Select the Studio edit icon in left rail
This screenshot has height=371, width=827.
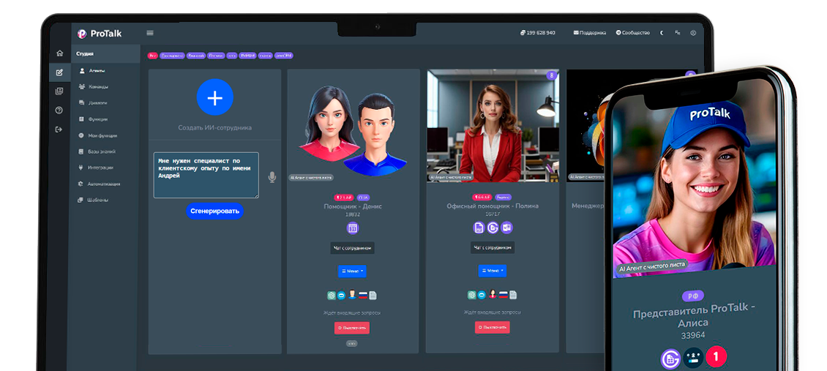click(x=59, y=72)
